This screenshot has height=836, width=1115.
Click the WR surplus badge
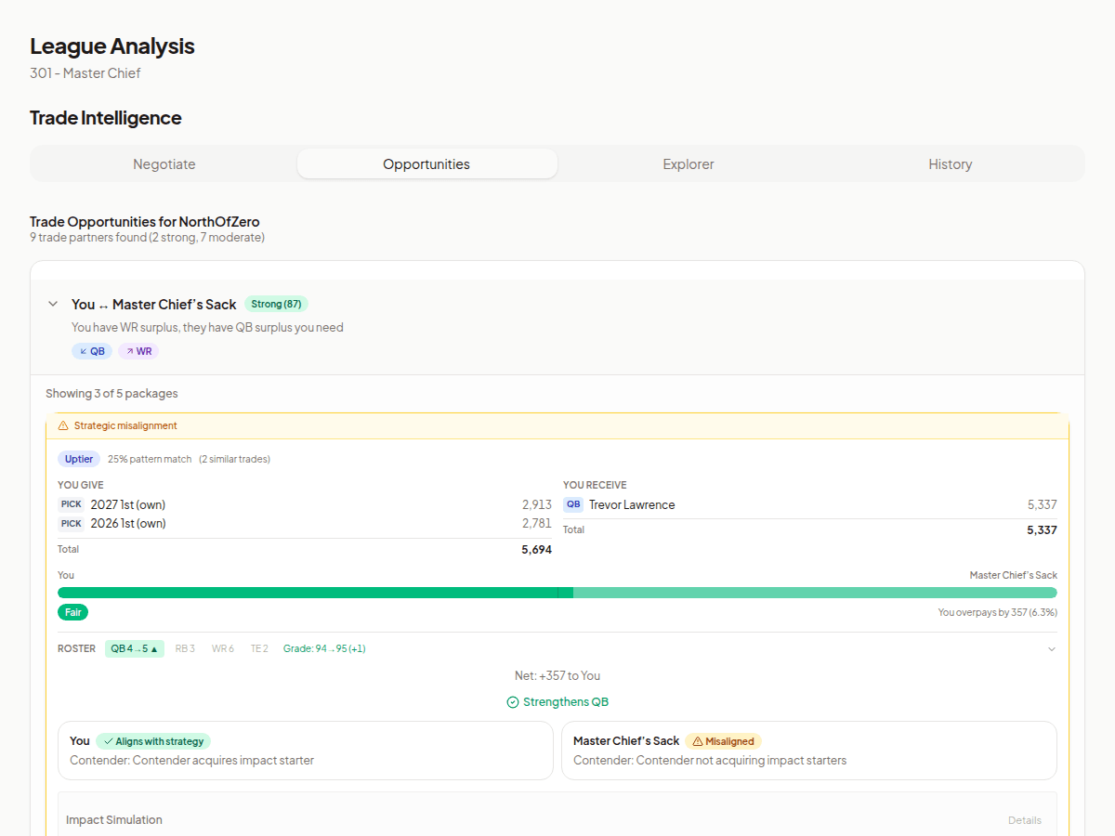pos(138,351)
